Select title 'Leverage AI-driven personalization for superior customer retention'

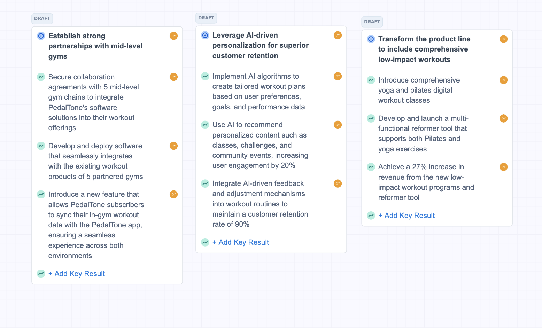coord(261,45)
